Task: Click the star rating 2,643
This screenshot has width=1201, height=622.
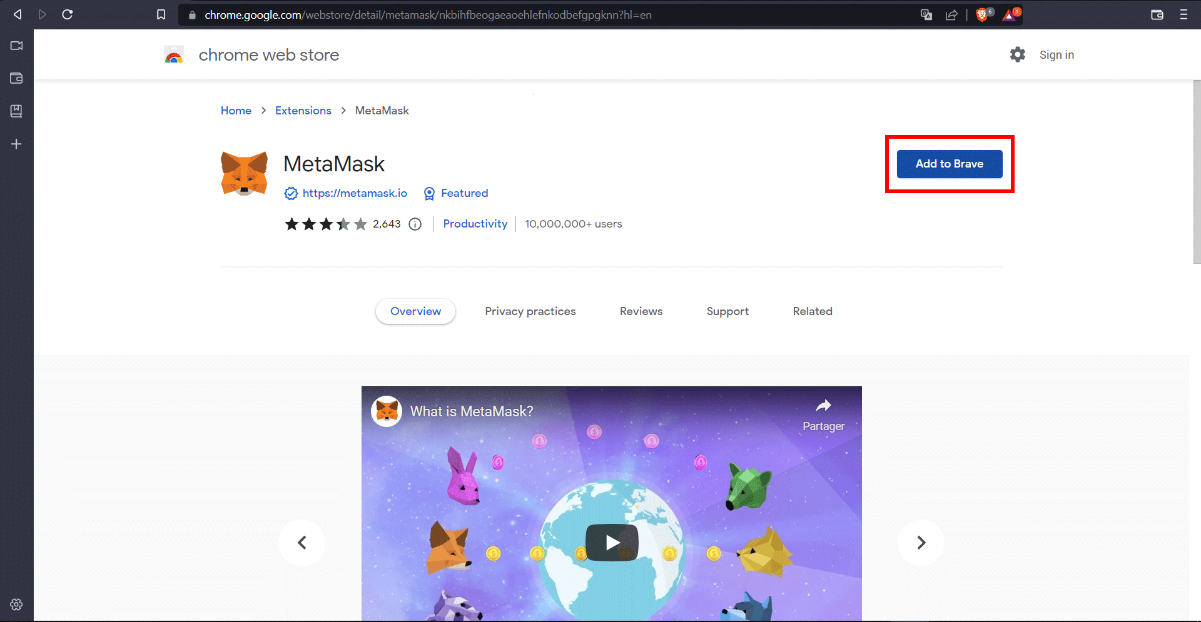Action: [x=342, y=224]
